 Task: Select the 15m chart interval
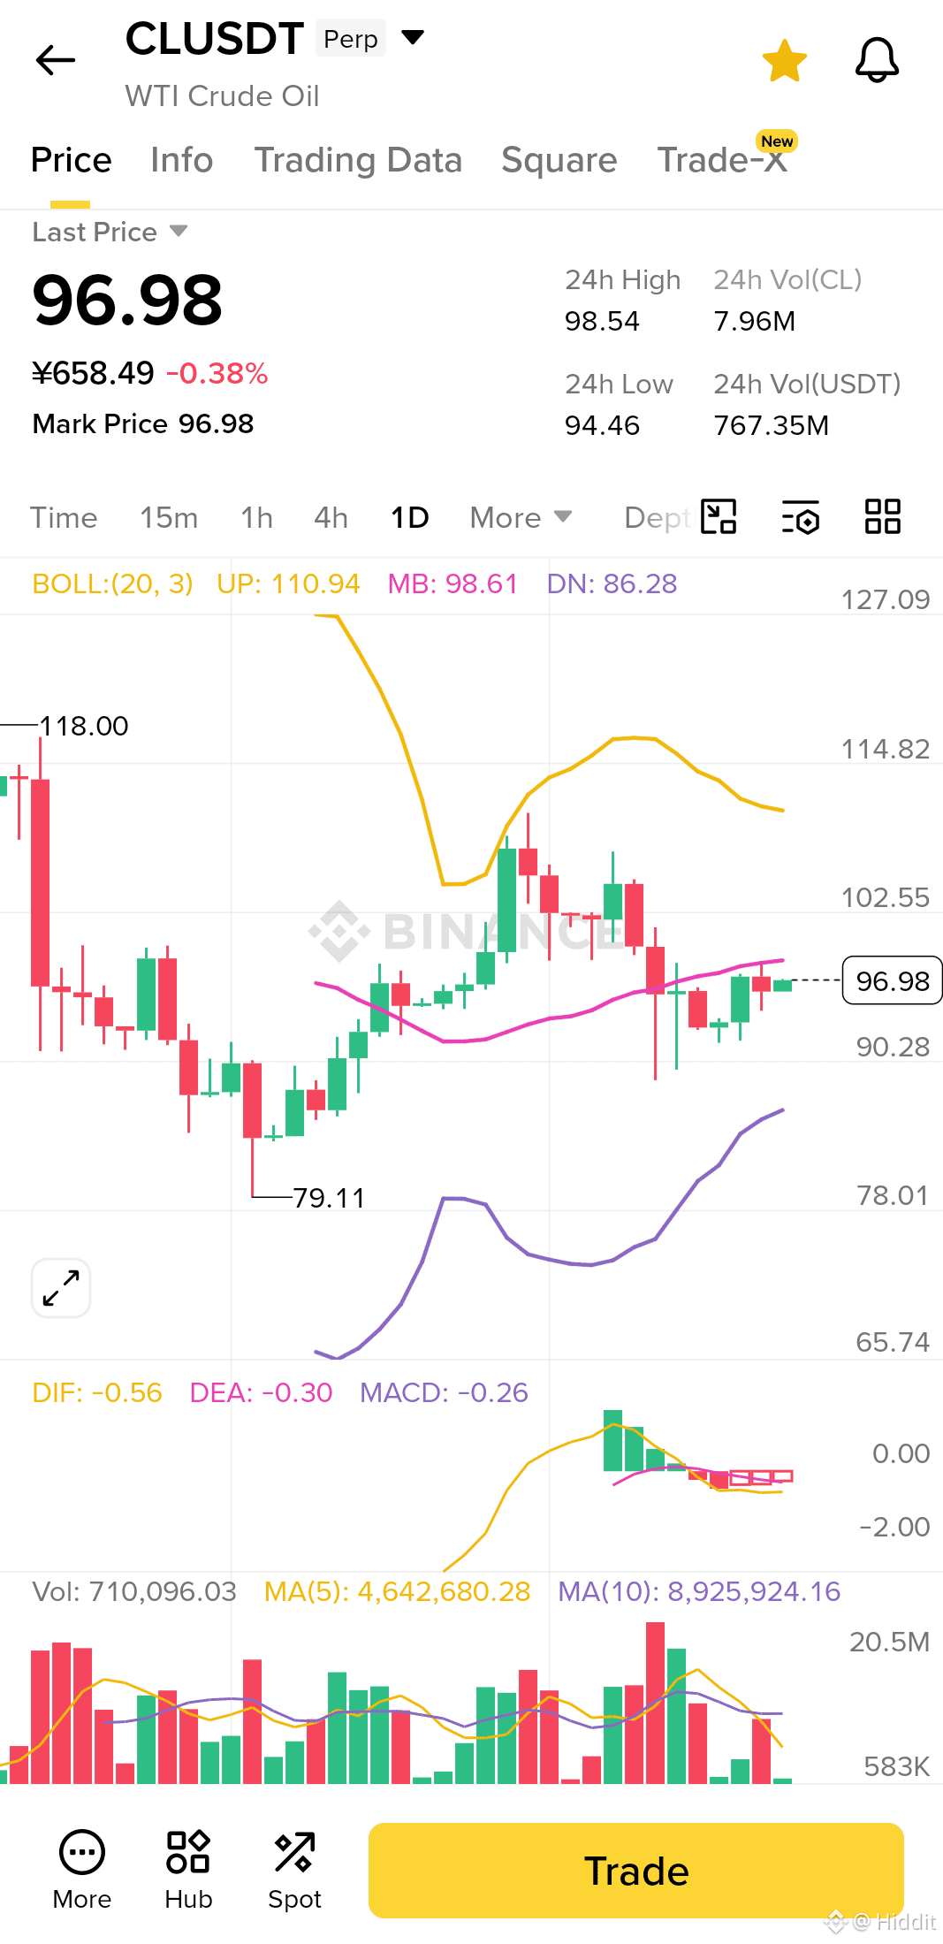[169, 518]
